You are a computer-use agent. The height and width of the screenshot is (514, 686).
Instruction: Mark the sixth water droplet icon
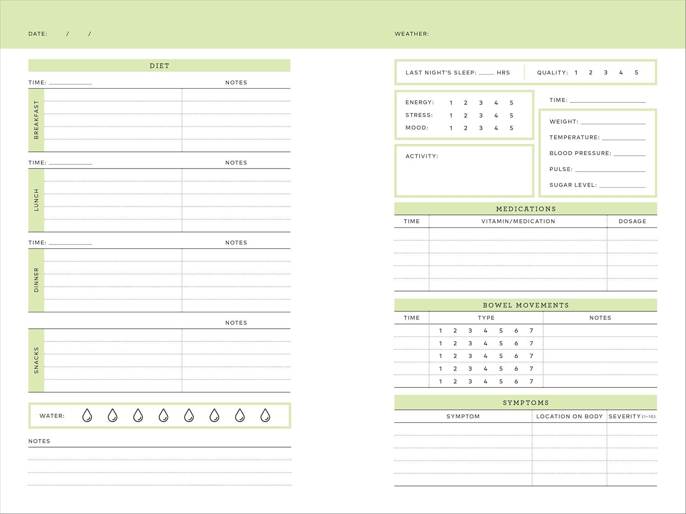pyautogui.click(x=214, y=415)
